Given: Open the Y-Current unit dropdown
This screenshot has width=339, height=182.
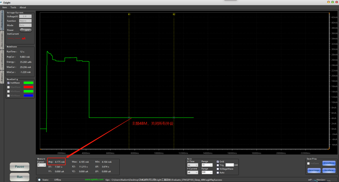Looking at the screenshot, I should click(193, 172).
